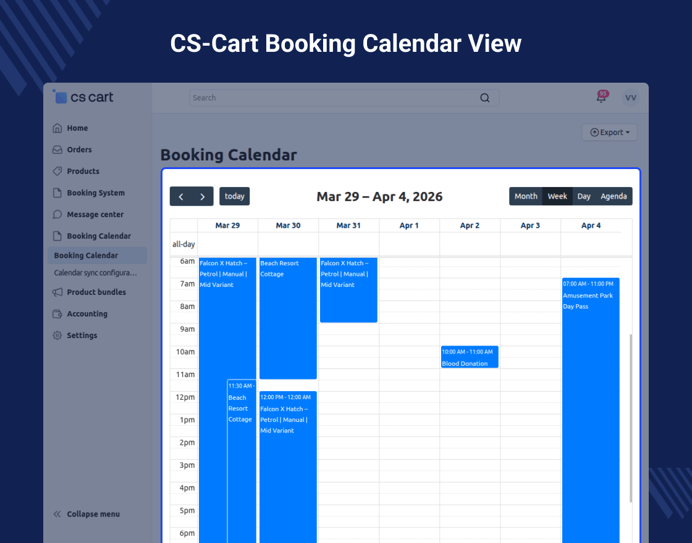Click the Settings gear icon

pyautogui.click(x=57, y=336)
